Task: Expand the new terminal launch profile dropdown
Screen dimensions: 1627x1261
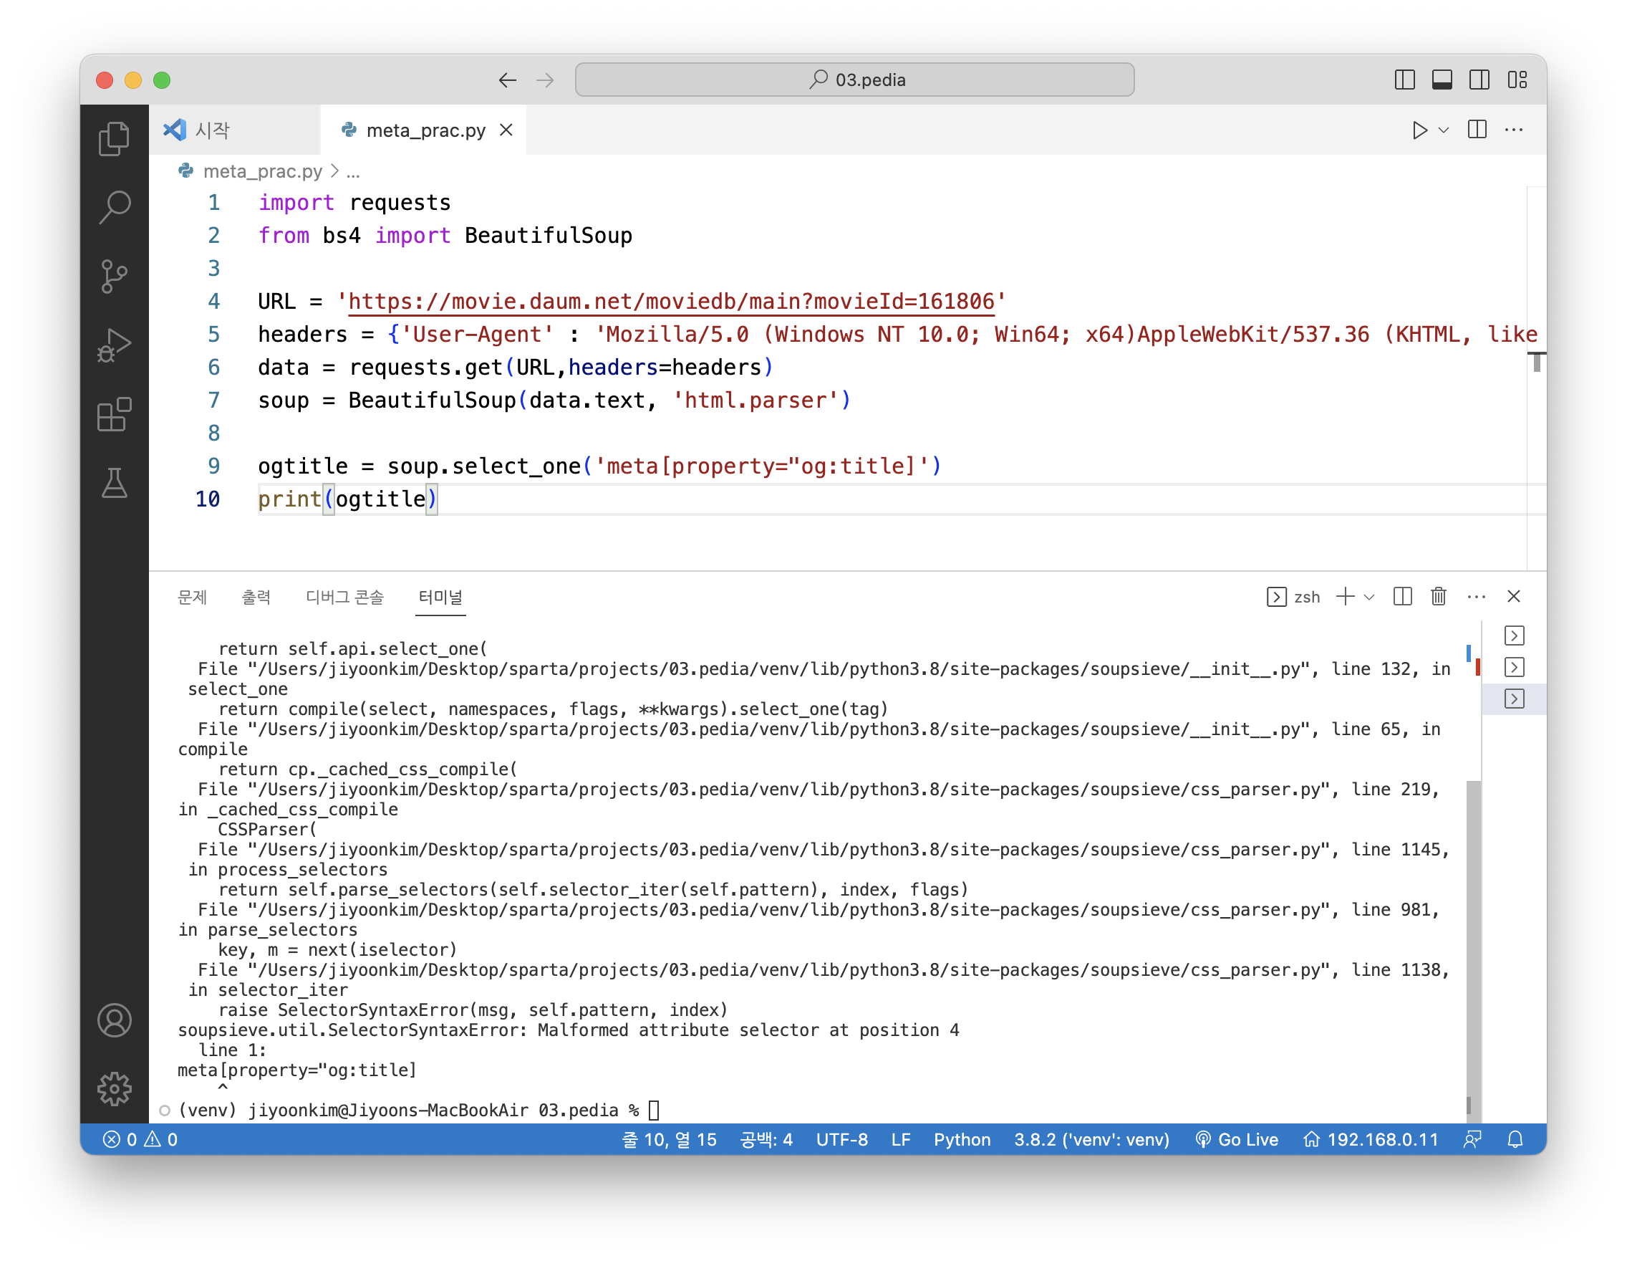Action: coord(1369,597)
